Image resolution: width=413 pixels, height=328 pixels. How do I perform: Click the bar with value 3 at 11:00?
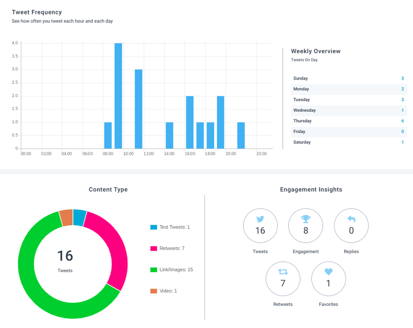[x=138, y=109]
